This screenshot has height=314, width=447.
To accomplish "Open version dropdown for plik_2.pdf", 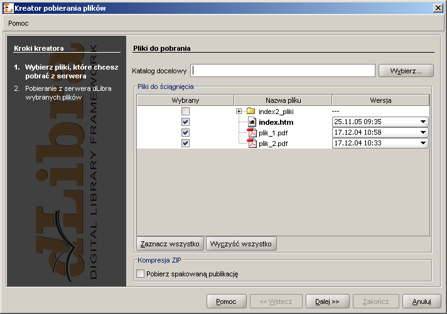I will [x=423, y=143].
